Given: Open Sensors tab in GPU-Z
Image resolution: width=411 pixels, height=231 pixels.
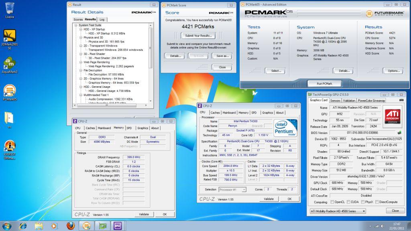Looking at the screenshot, I should click(335, 101).
